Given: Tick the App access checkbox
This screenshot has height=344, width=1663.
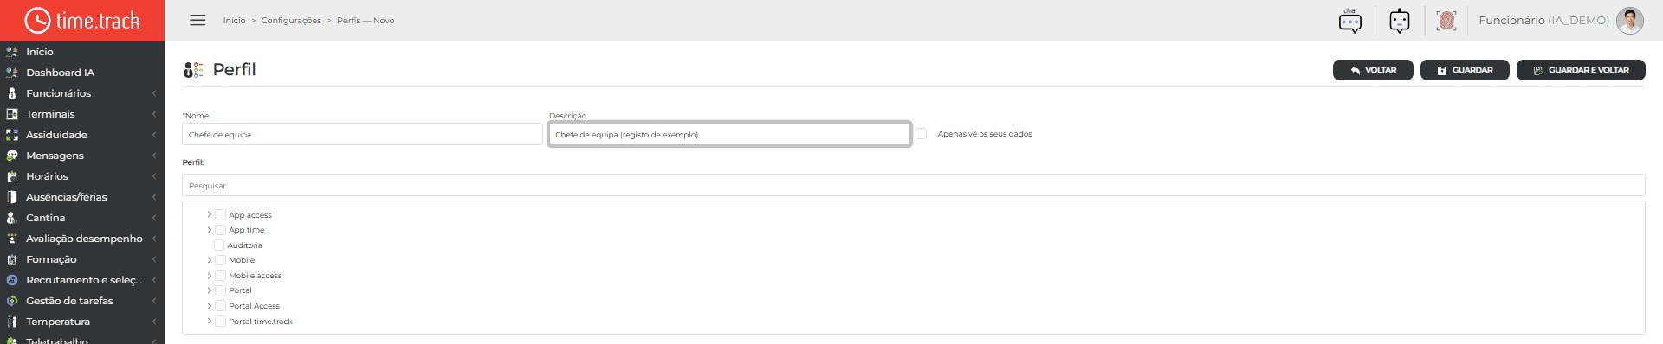Looking at the screenshot, I should click(x=220, y=215).
